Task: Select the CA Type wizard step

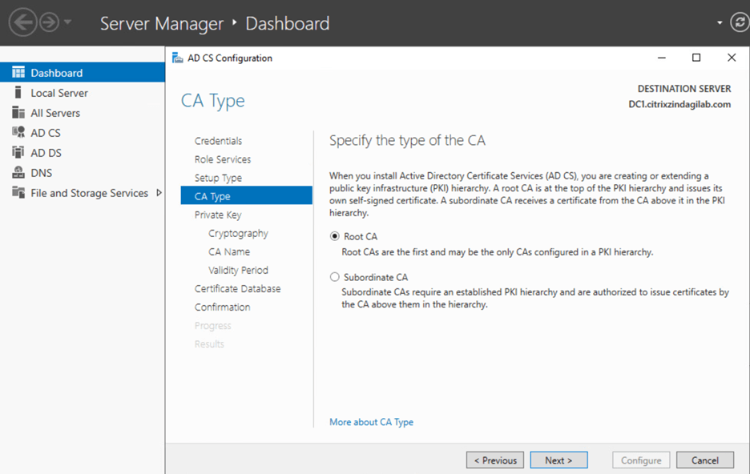Action: (x=246, y=196)
